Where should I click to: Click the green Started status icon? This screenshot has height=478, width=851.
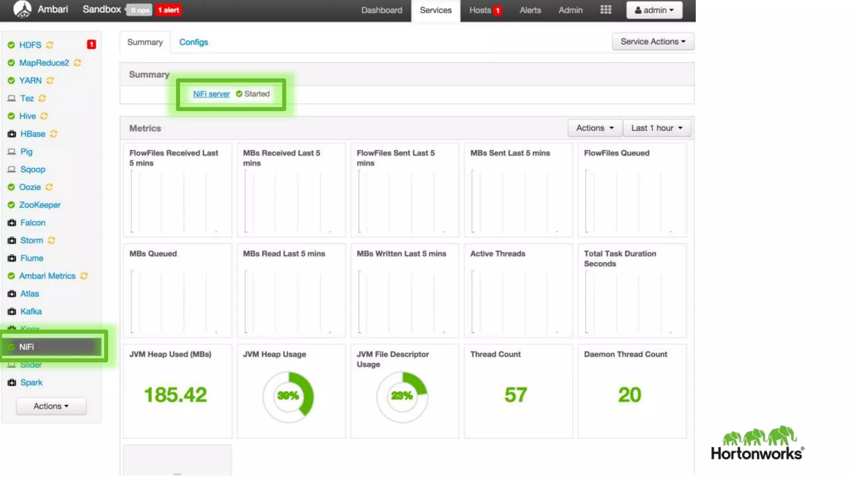click(239, 94)
